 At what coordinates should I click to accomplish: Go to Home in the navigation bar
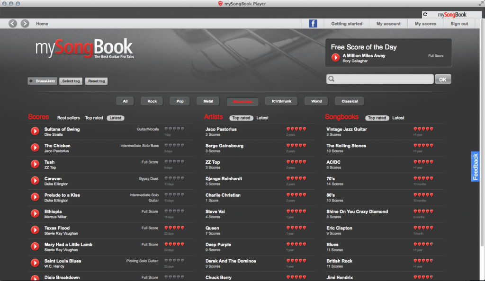[x=42, y=24]
